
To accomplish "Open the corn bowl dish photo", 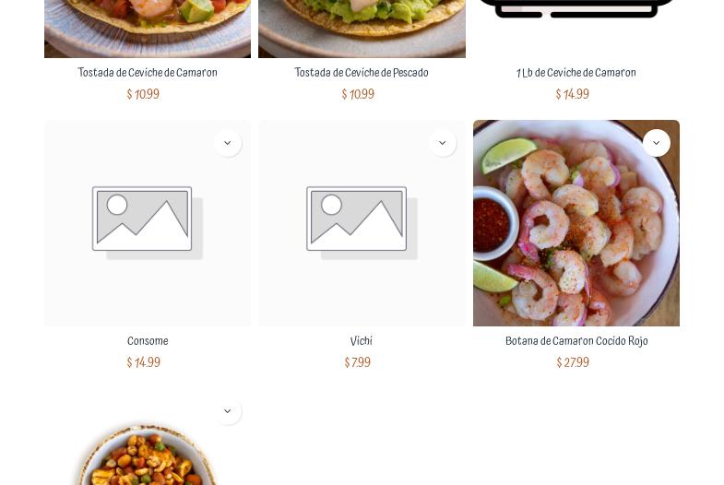I will pyautogui.click(x=148, y=455).
